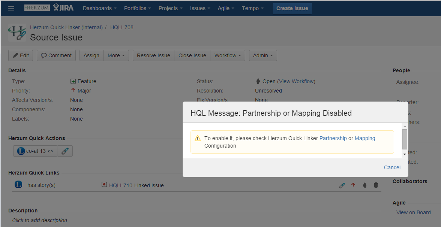Click the person icon in link row
The width and height of the screenshot is (441, 227).
tap(364, 185)
